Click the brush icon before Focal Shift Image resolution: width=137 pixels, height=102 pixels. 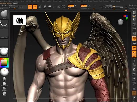click(102, 7)
